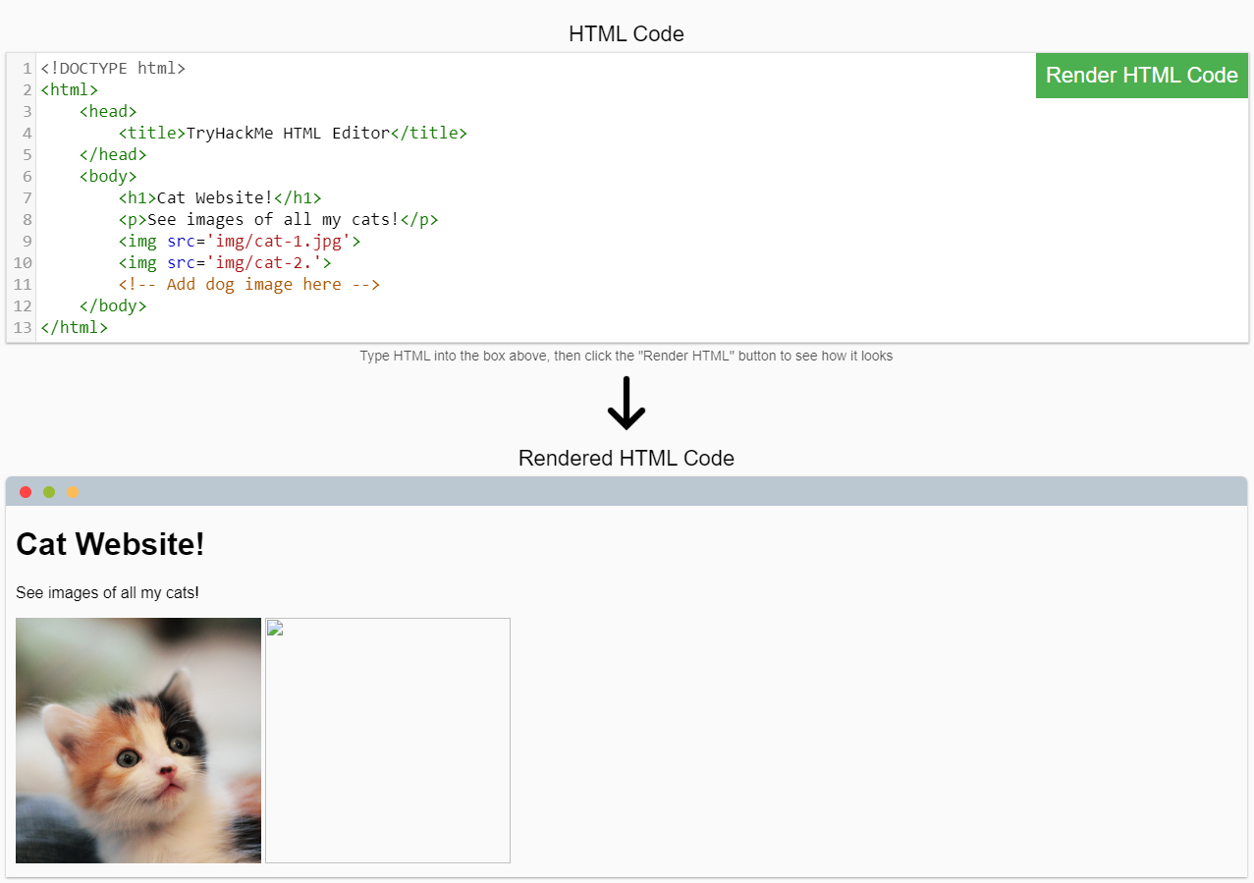Click the 'See images of all my cats!' paragraph
The width and height of the screenshot is (1254, 883).
coord(108,593)
